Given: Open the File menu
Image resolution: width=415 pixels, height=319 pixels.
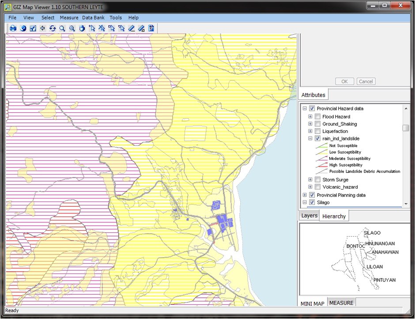Looking at the screenshot, I should coord(12,18).
